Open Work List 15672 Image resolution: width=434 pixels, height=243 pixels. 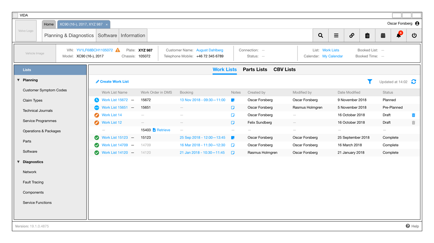115,100
